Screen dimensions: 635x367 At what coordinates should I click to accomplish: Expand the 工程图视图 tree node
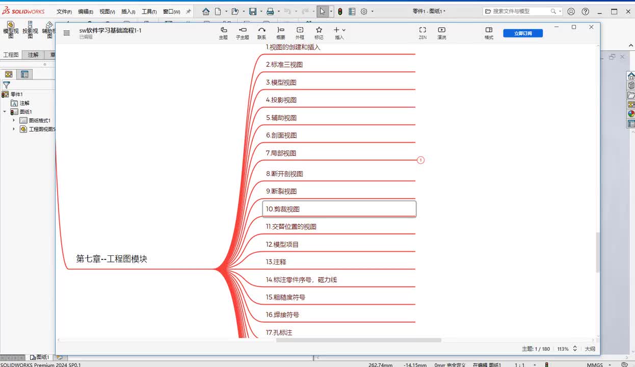(14, 129)
